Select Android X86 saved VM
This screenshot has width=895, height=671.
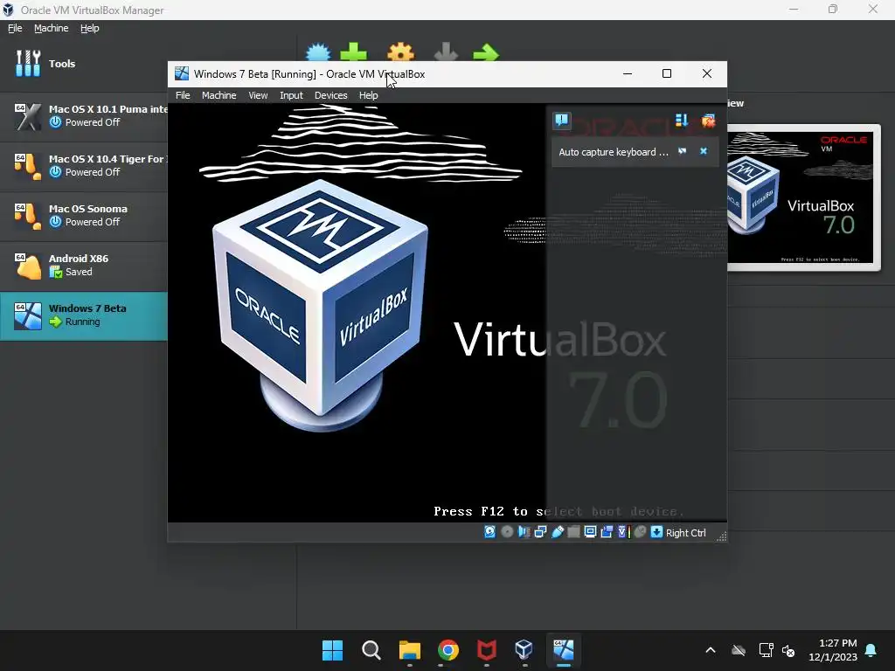click(x=84, y=266)
